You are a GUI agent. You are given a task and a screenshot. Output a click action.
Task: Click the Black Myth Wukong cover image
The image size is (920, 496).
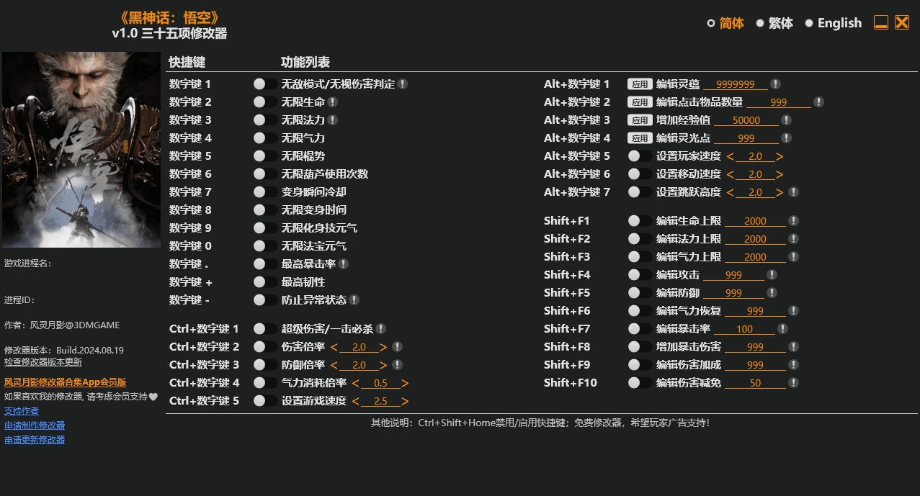(x=81, y=150)
